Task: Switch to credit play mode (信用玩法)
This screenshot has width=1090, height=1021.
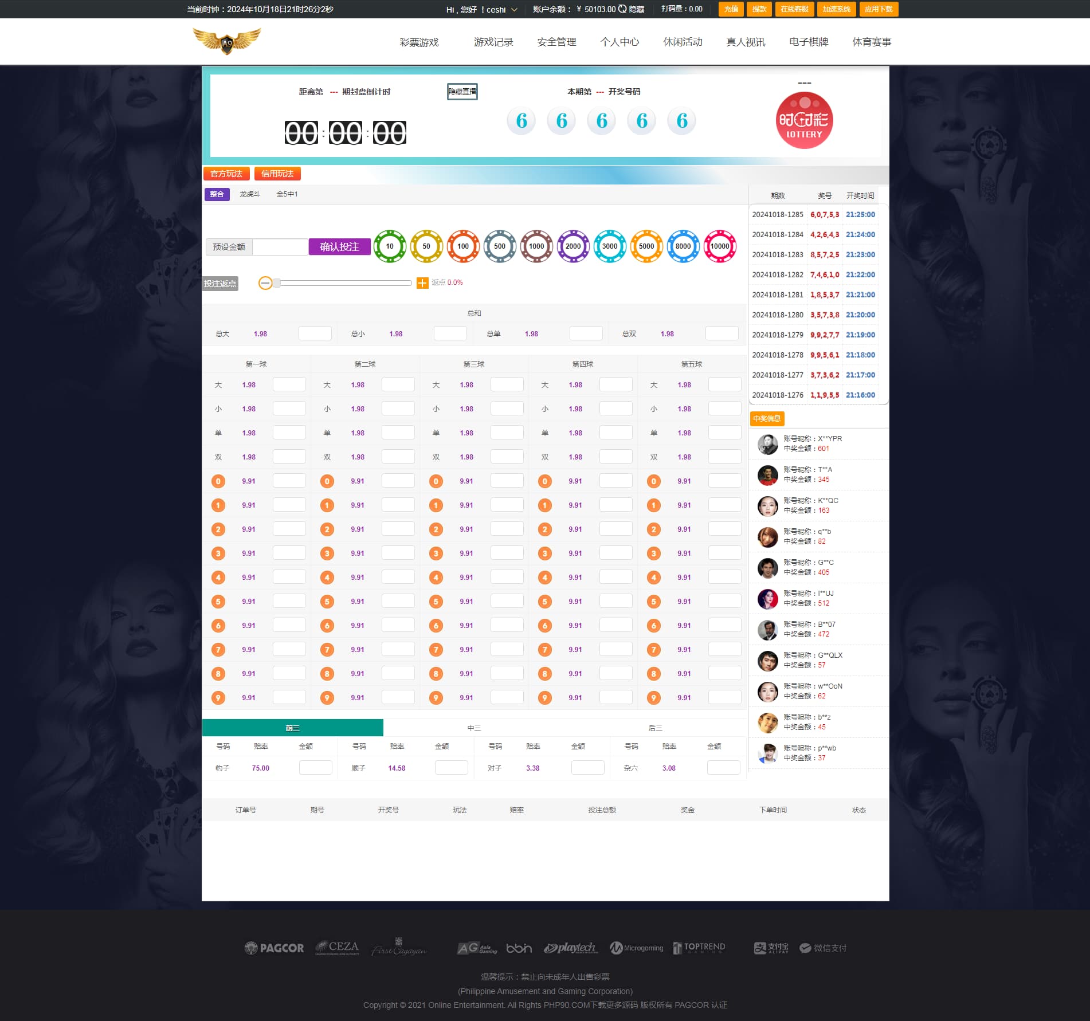Action: point(277,174)
